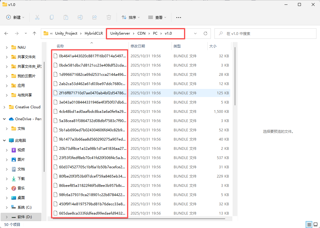Refresh the current folder view
This screenshot has width=320, height=228.
point(205,33)
